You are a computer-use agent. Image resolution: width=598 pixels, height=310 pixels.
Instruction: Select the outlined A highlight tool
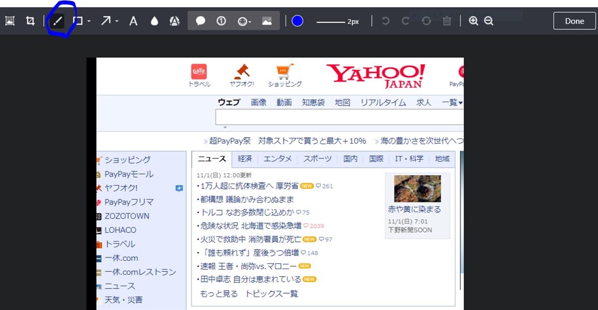[x=174, y=21]
